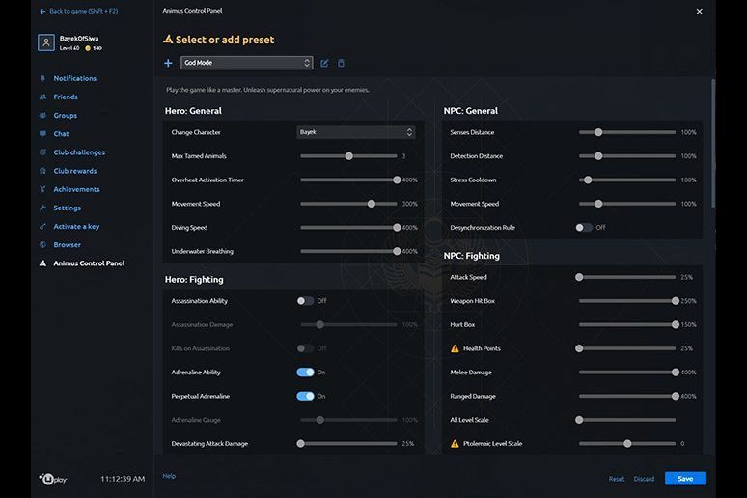
Task: Click the NPC Movement Speed slider
Action: pos(627,204)
